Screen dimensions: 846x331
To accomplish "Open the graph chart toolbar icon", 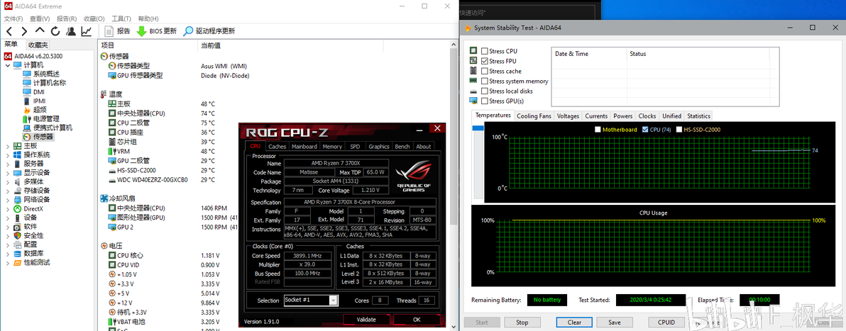I will 87,31.
